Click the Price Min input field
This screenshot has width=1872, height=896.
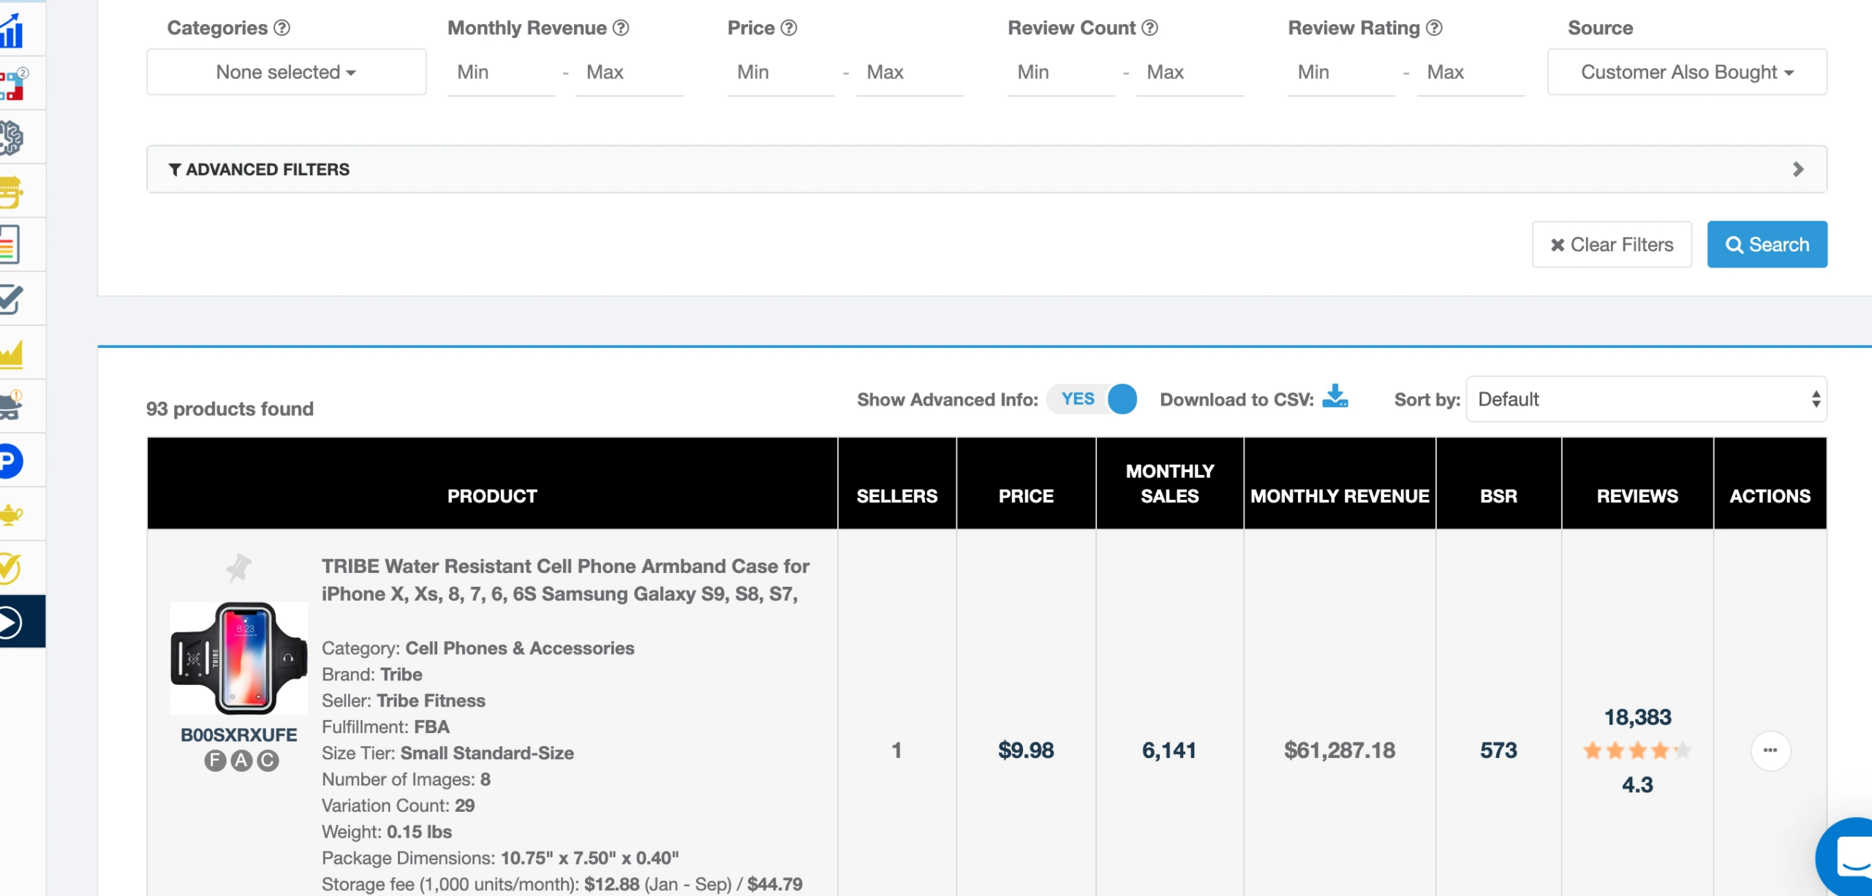pos(780,72)
